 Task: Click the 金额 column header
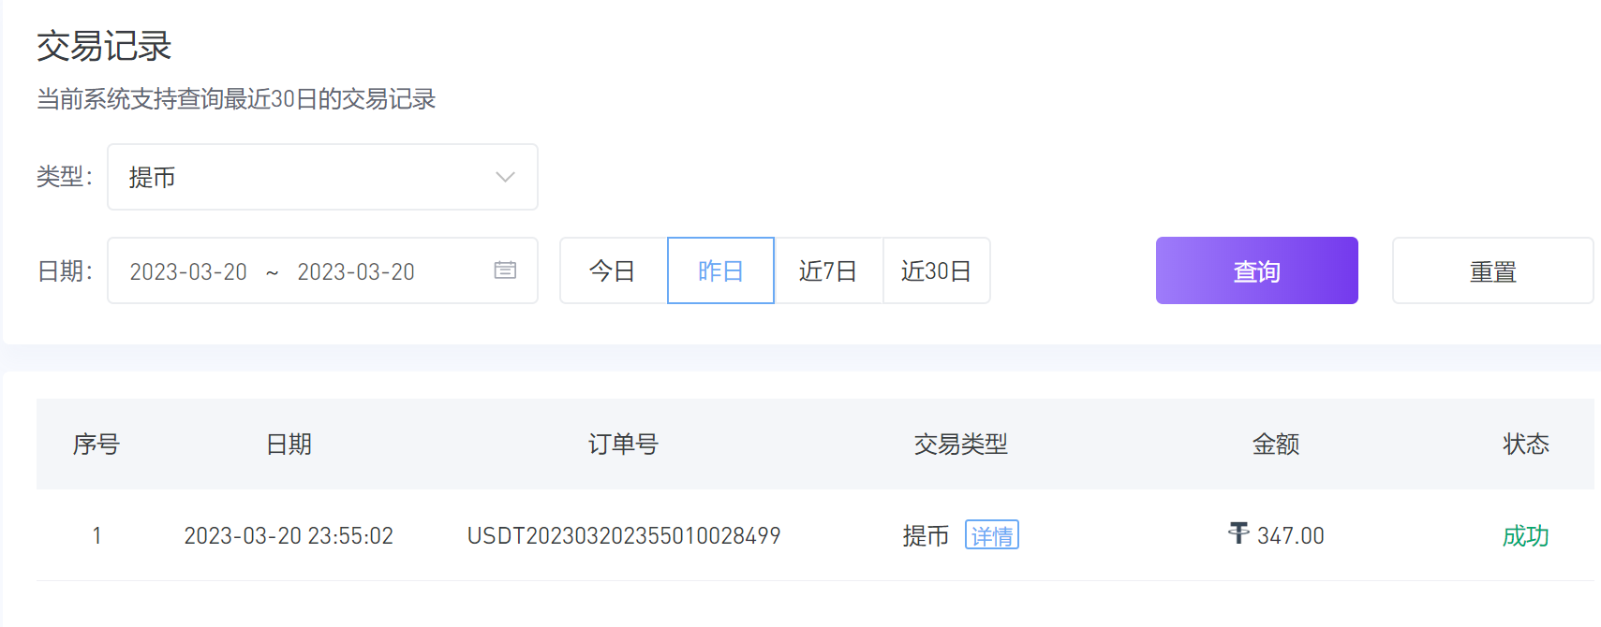(x=1276, y=444)
